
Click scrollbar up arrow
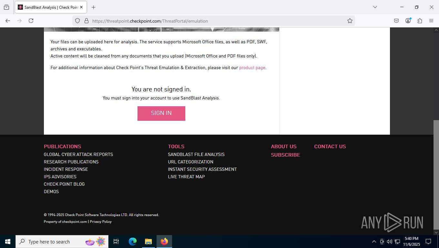(x=436, y=30)
